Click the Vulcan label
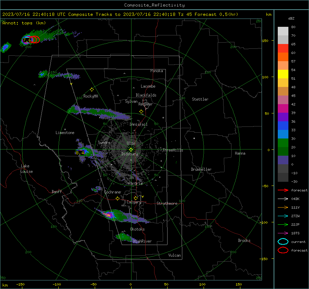 point(174,255)
